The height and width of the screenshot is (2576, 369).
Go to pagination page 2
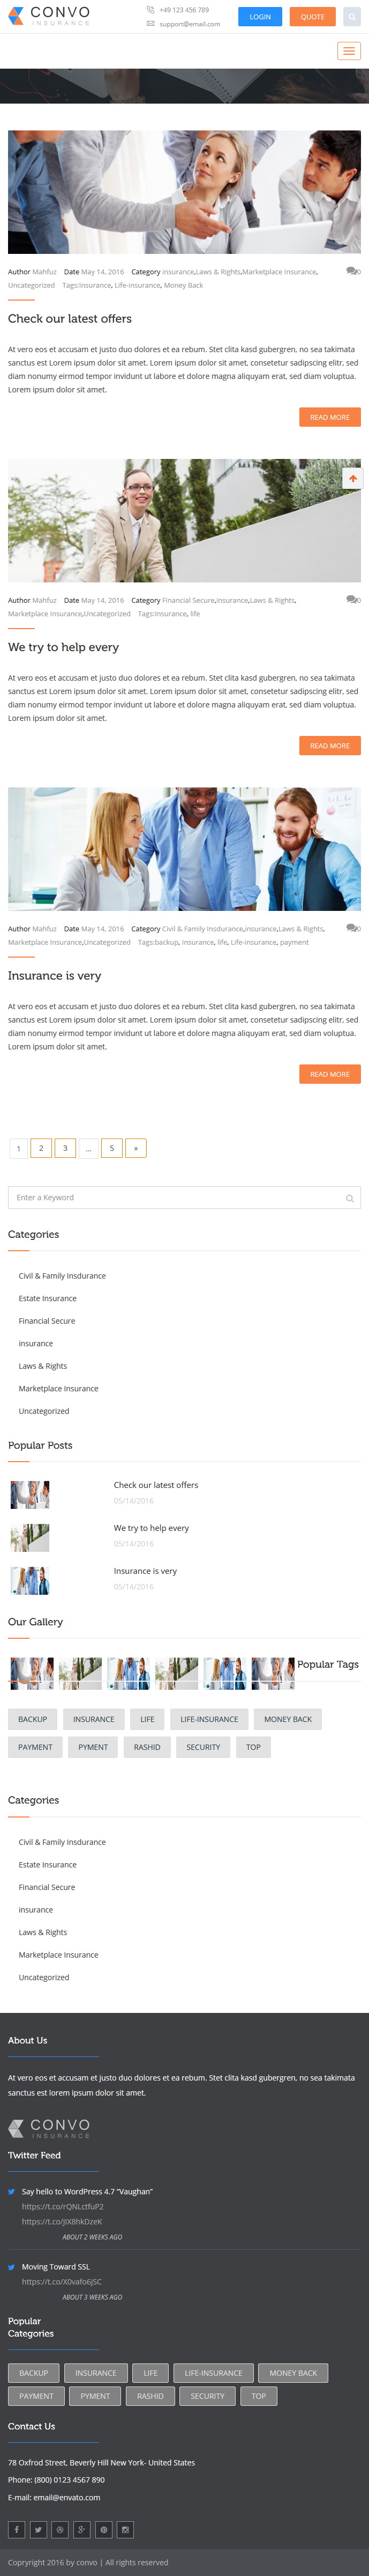pyautogui.click(x=41, y=1148)
